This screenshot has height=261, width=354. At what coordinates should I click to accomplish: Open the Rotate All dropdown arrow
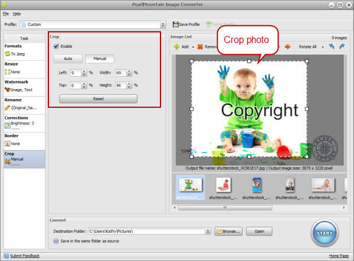[323, 47]
